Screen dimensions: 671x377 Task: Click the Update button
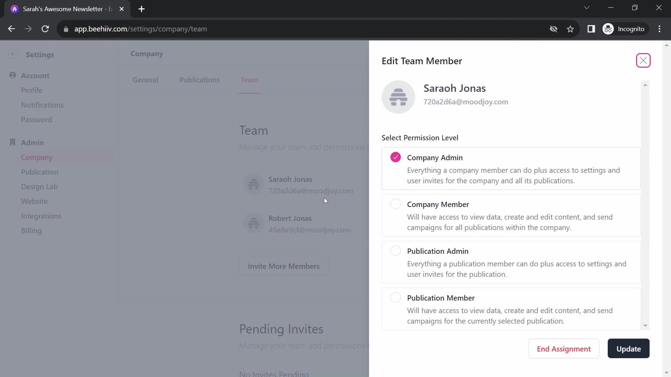629,348
